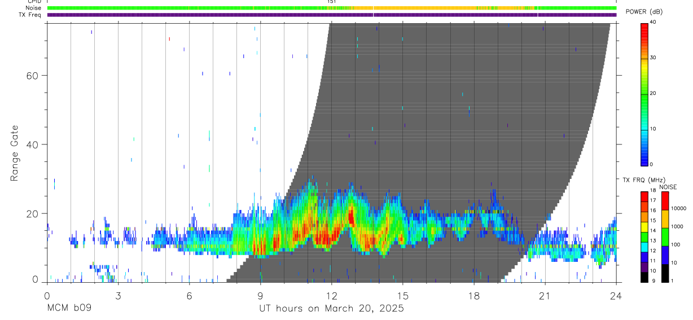Click the cyan swatch in TX FRQ legend

[644, 246]
